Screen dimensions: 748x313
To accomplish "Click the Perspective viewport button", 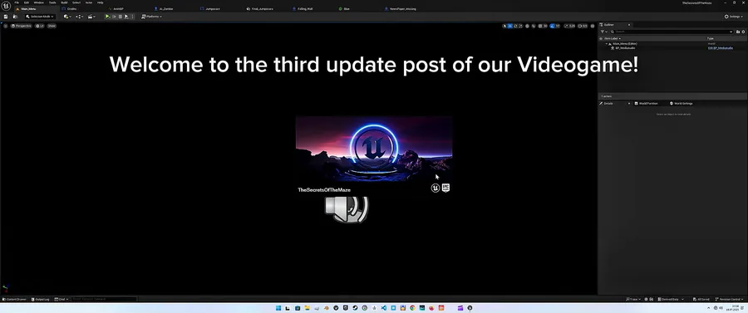I will (21, 26).
